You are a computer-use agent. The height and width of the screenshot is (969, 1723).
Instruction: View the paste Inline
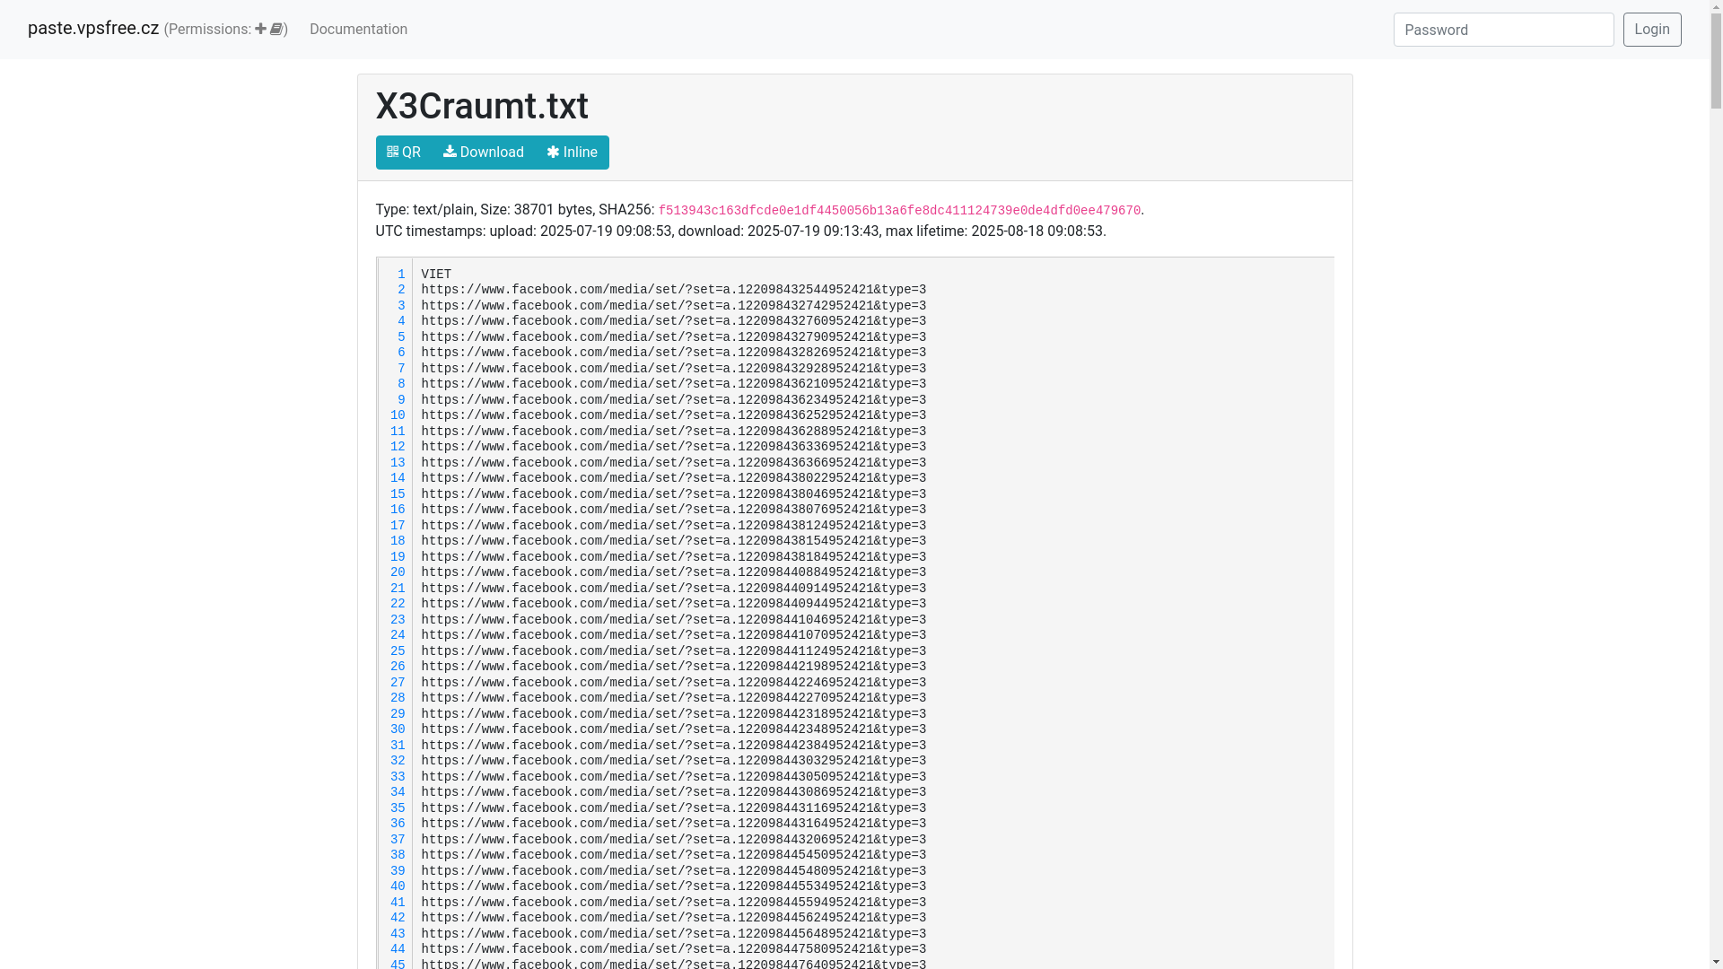[x=572, y=153]
